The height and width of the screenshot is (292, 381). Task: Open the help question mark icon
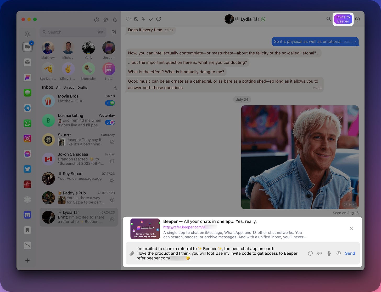tap(97, 20)
